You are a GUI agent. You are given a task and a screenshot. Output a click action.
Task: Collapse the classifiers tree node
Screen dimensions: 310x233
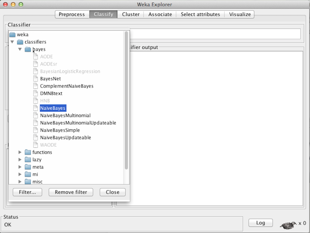tap(12, 42)
